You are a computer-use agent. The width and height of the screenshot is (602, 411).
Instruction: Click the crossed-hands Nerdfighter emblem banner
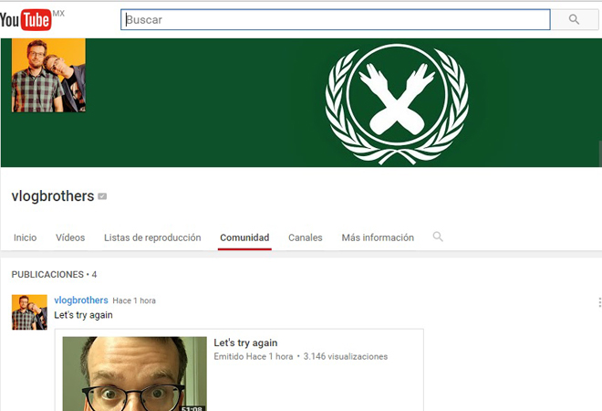click(x=397, y=104)
